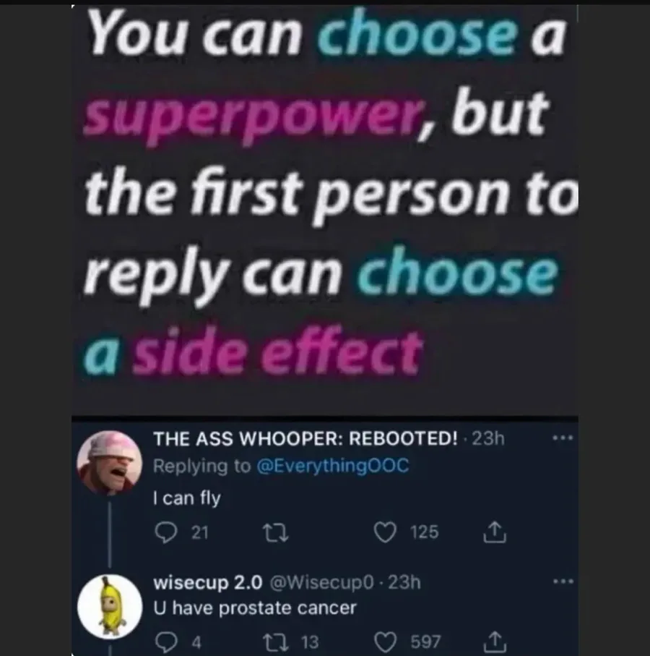
Task: Open the superpower meme image
Action: [325, 209]
